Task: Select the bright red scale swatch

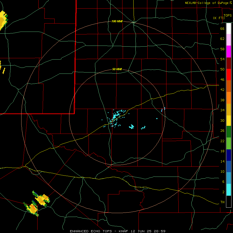Action: pos(229,75)
